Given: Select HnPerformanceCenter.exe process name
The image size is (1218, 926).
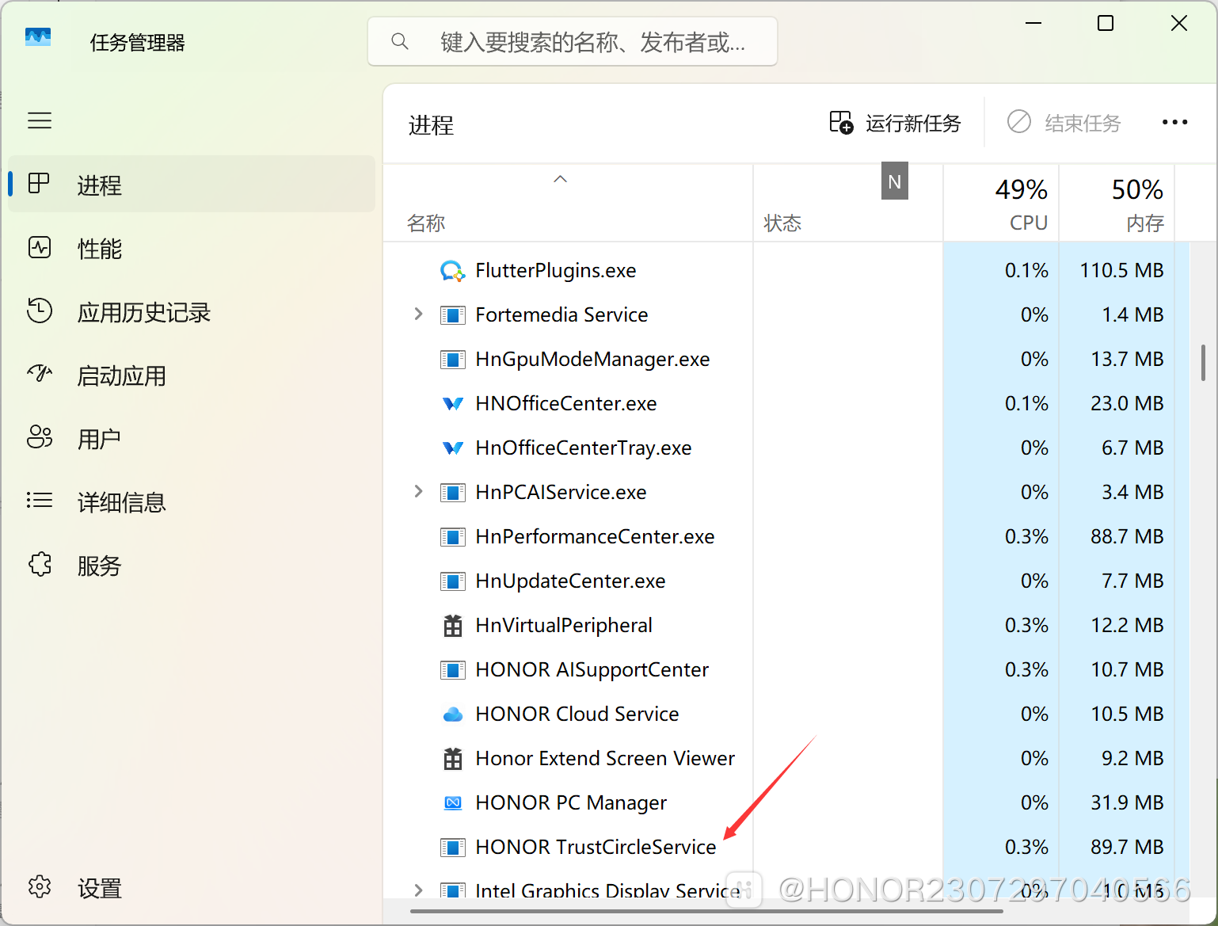Looking at the screenshot, I should pos(595,537).
